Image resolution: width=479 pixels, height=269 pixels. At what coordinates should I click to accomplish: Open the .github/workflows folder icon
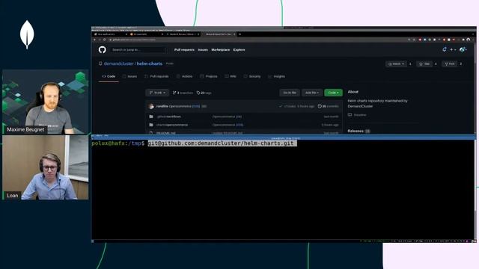(151, 117)
